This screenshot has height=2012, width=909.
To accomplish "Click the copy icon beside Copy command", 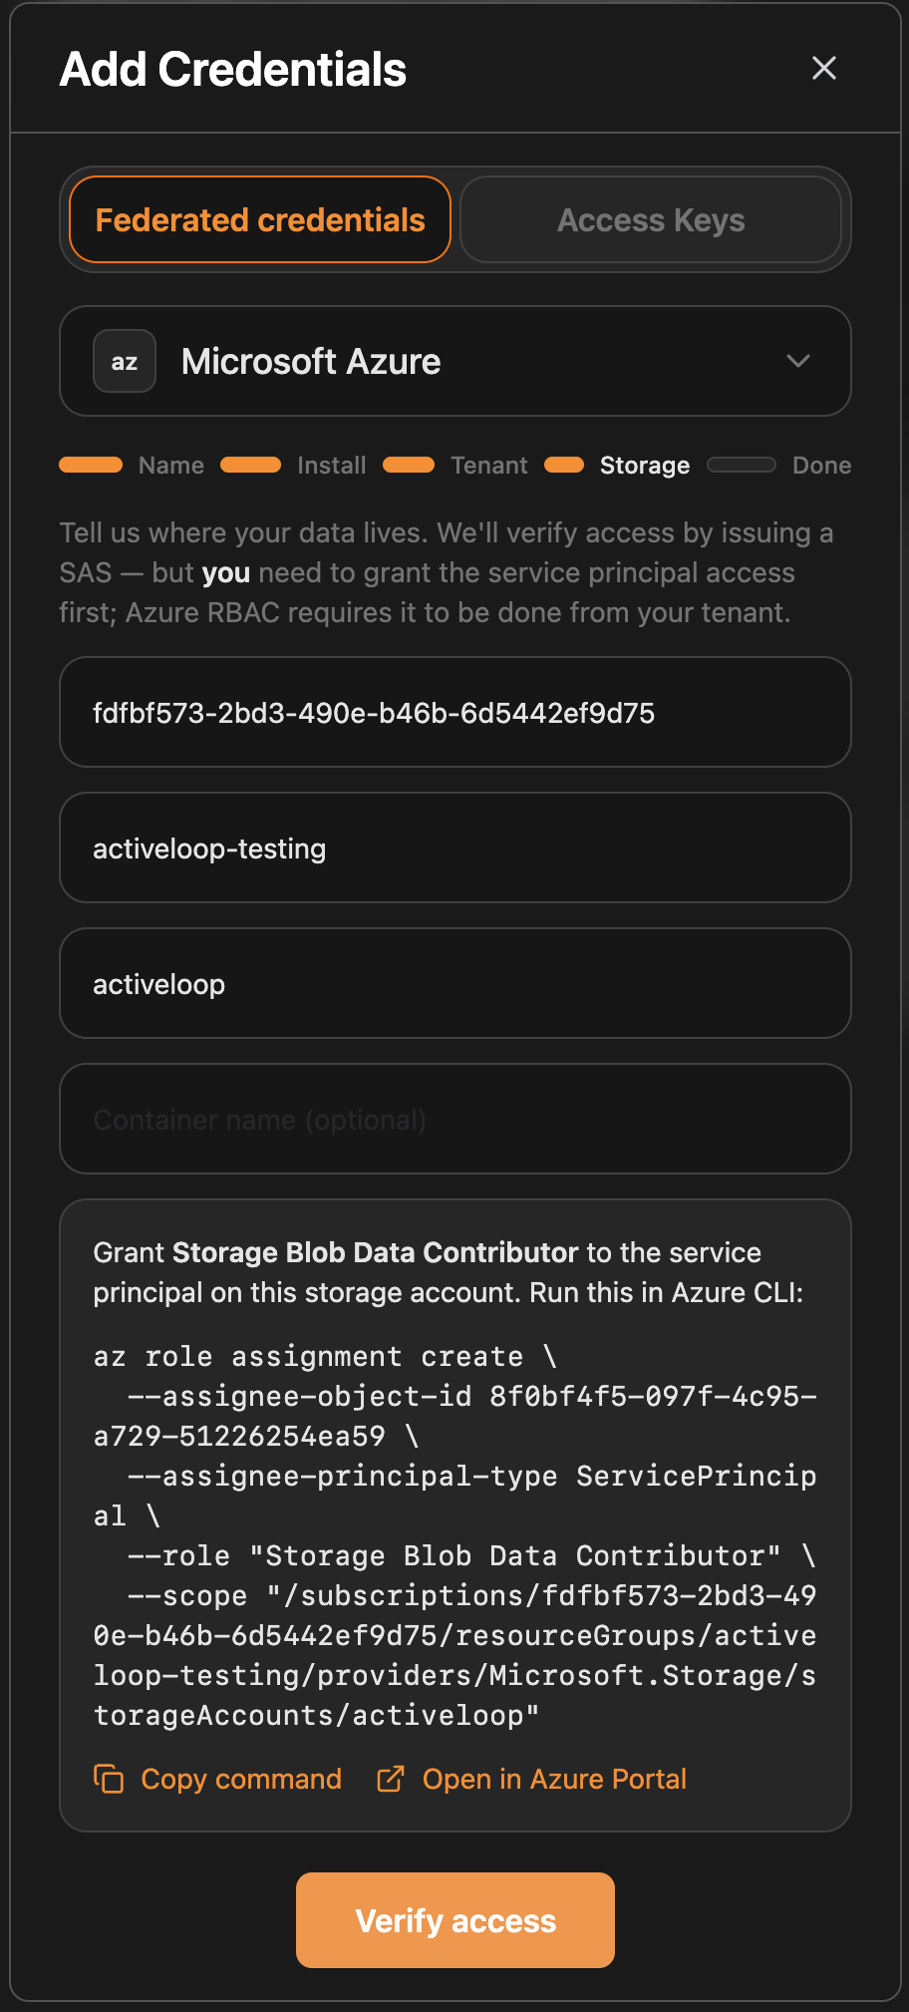I will (x=109, y=1779).
